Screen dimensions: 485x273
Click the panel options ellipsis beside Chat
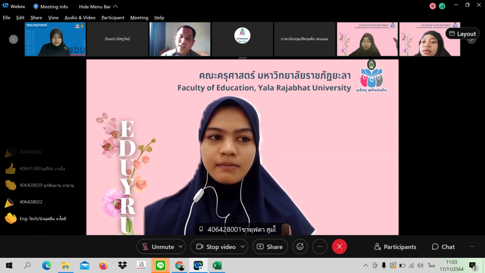pos(472,247)
